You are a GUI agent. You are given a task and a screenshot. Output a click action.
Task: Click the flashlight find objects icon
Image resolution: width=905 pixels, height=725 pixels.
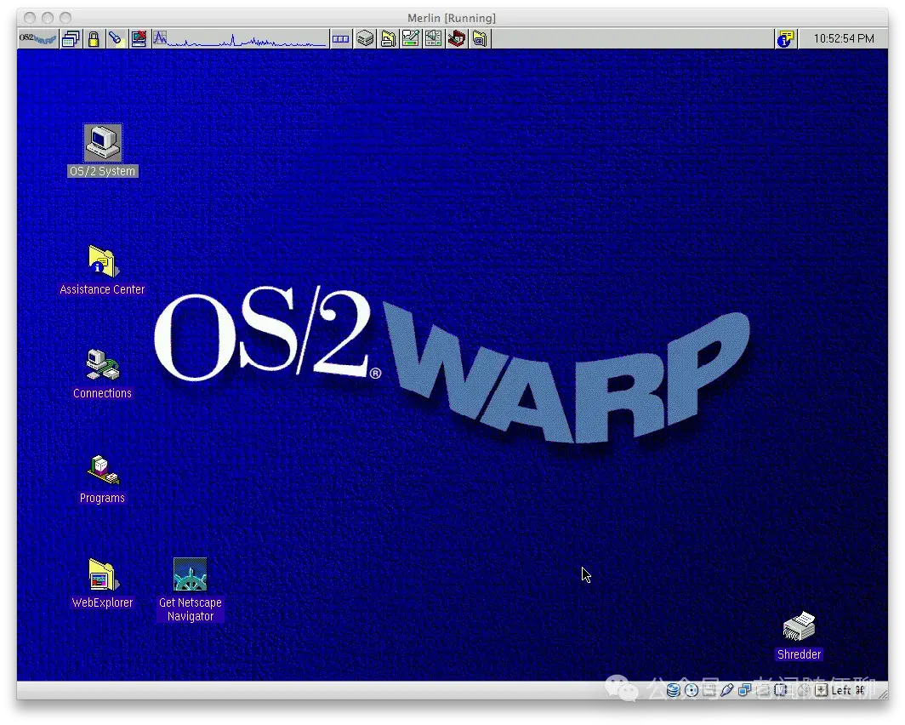(x=116, y=38)
